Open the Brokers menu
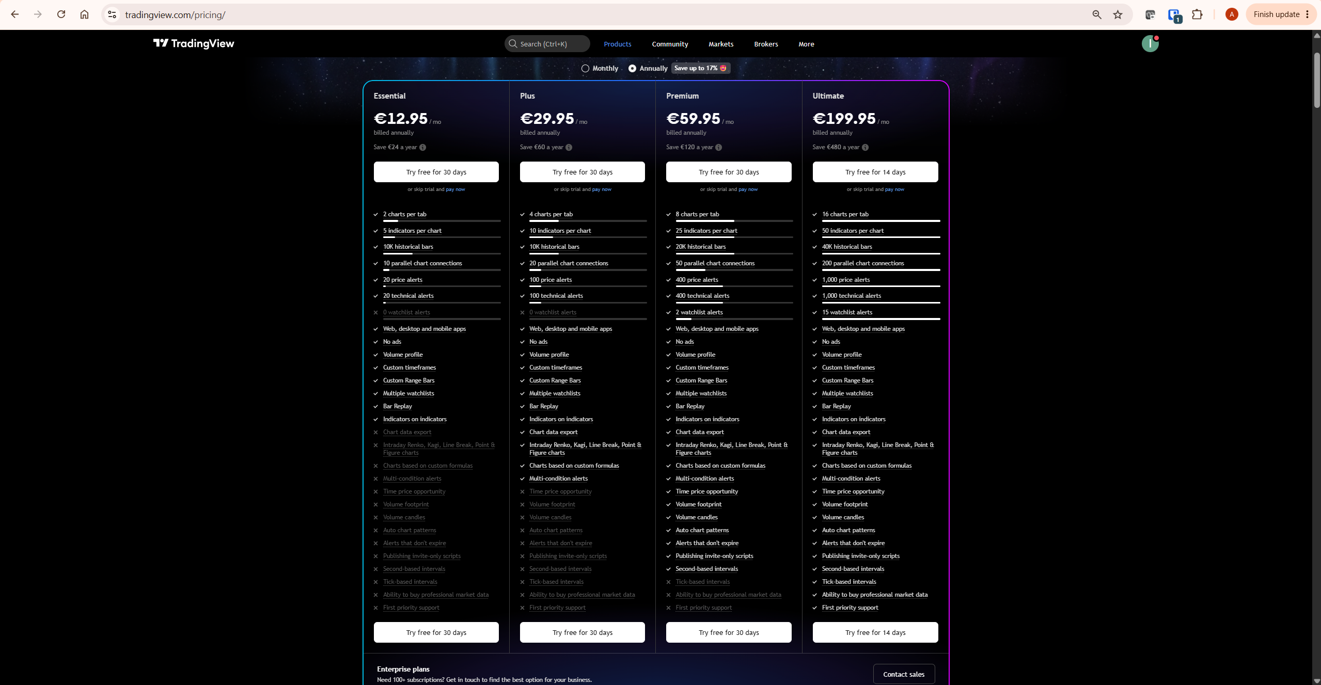Viewport: 1321px width, 685px height. tap(765, 44)
